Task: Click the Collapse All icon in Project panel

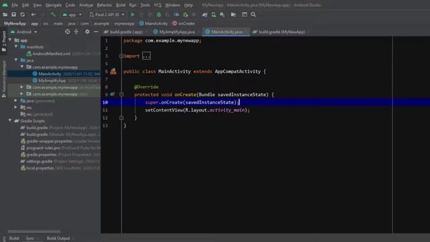Action: pos(76,32)
